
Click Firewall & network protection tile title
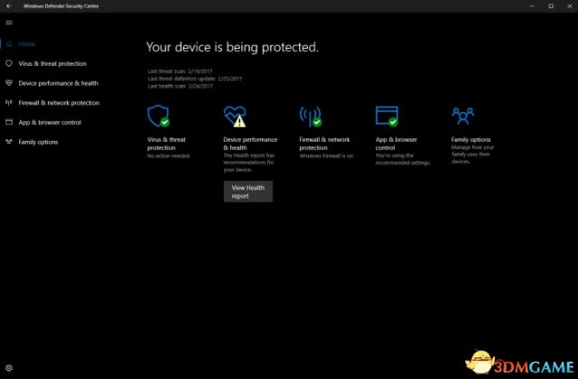point(324,143)
